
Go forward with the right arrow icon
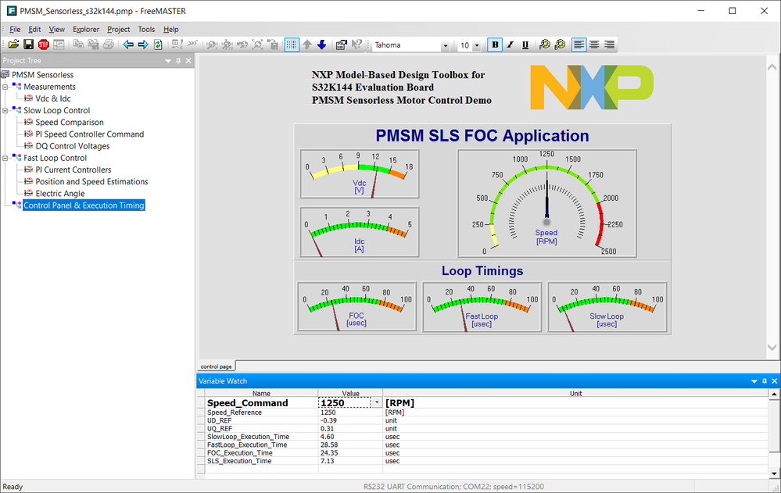(x=143, y=45)
